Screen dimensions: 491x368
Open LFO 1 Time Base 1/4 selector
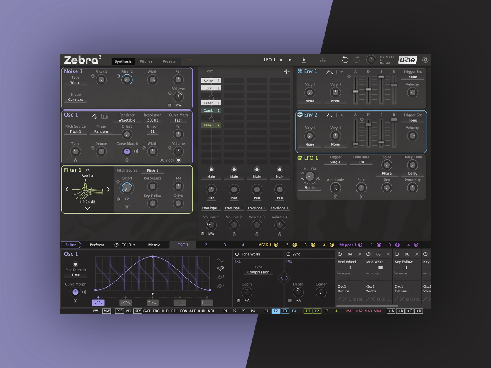tap(361, 162)
